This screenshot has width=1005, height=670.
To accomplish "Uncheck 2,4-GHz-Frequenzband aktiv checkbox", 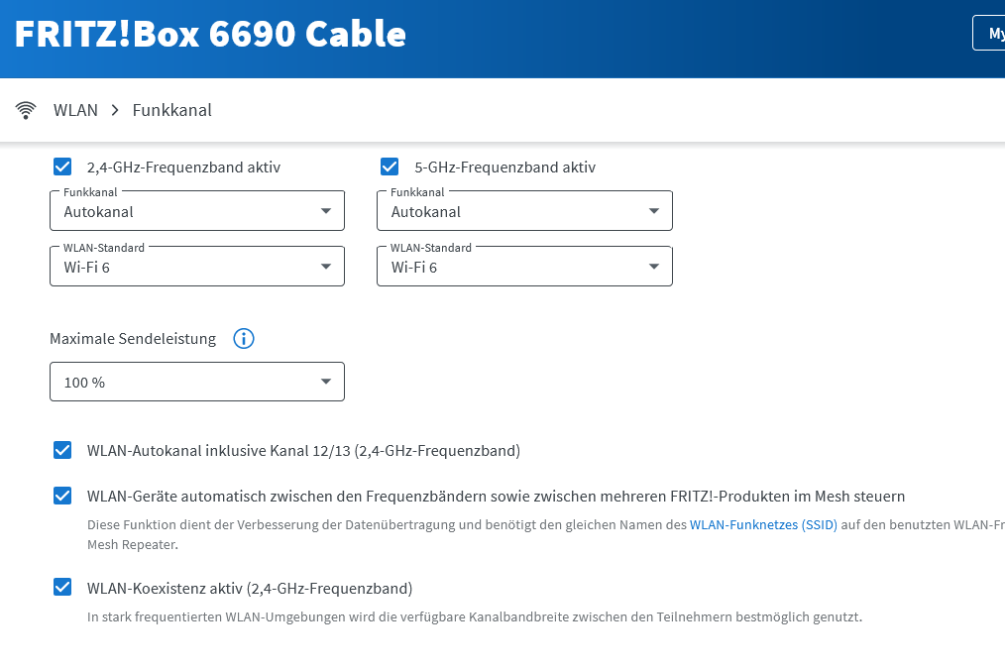I will click(x=62, y=167).
